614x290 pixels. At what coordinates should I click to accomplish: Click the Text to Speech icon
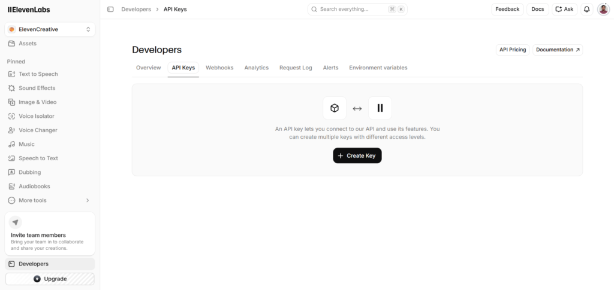pyautogui.click(x=12, y=74)
